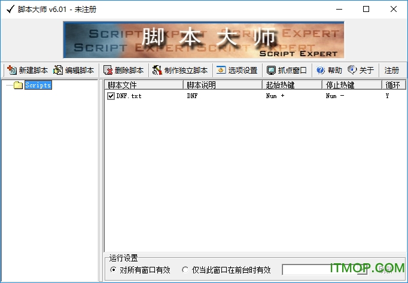Click the 脚本大师 Script Expert banner image
Image resolution: width=408 pixels, height=283 pixels.
pos(204,40)
